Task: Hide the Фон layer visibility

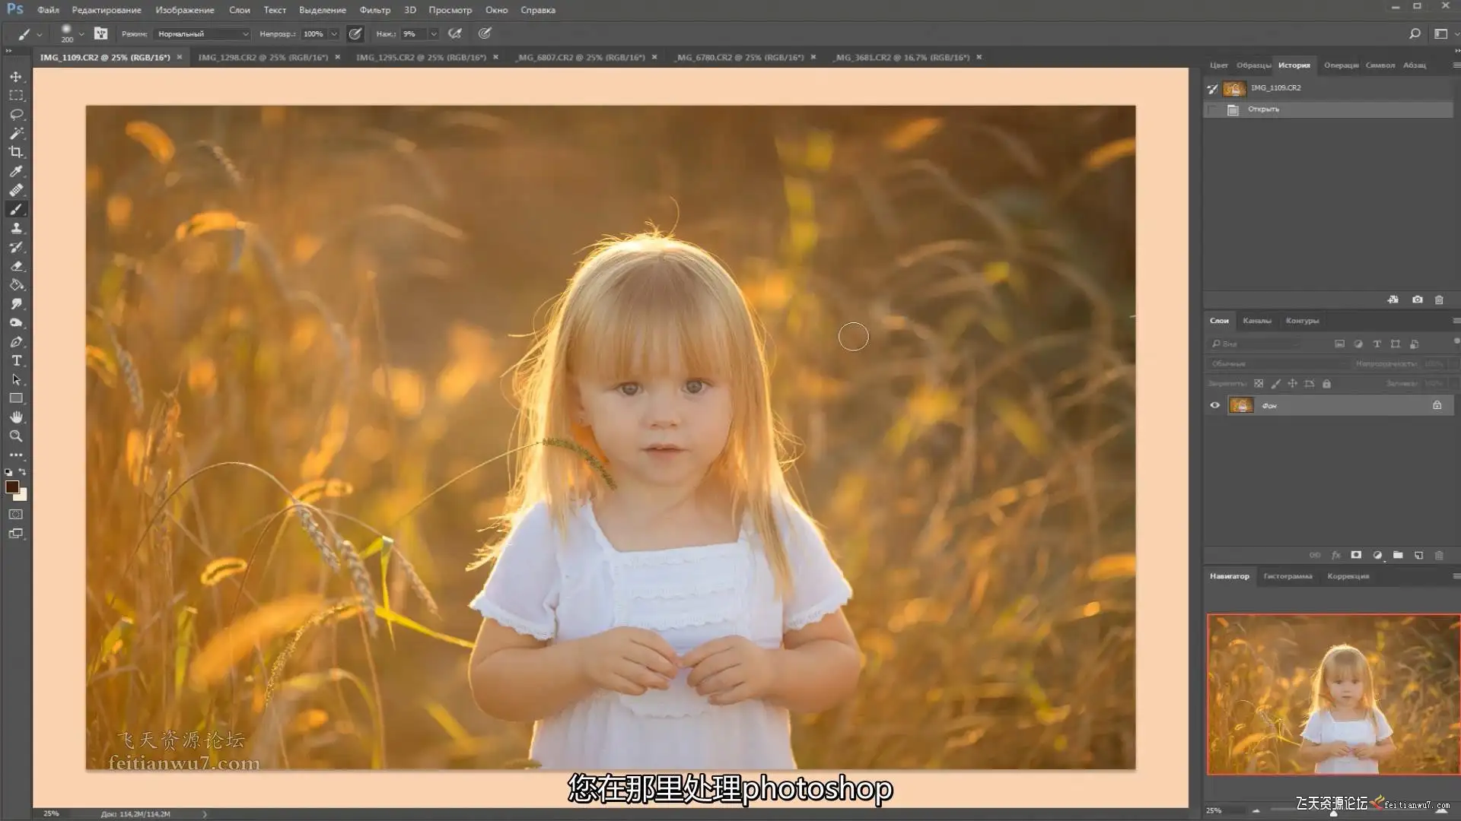Action: point(1214,405)
